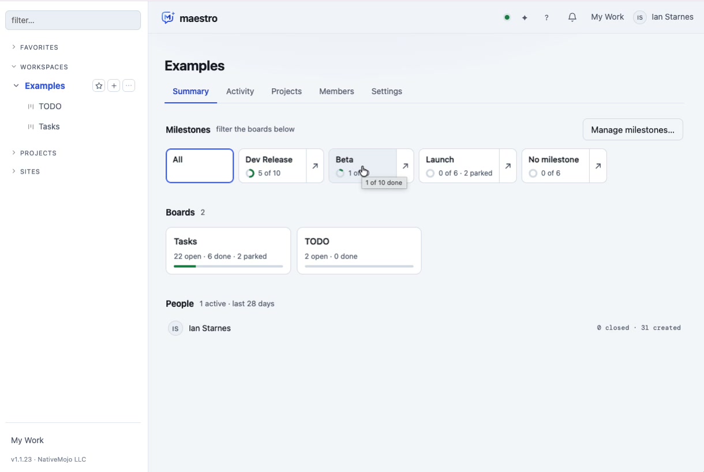Screen dimensions: 704x472
Task: Click TODO board progress bar
Action: 359,267
